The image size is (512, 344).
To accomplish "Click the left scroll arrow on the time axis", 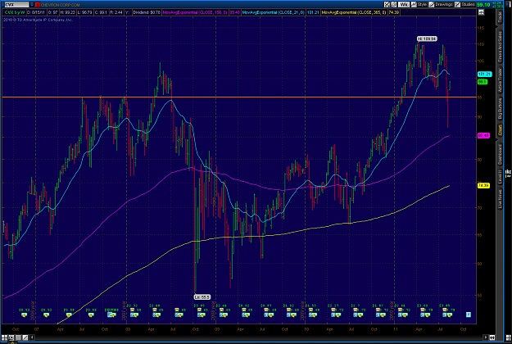I will click(32, 337).
